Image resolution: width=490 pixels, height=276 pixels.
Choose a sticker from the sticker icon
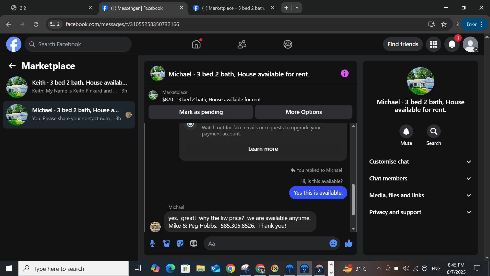coord(180,243)
